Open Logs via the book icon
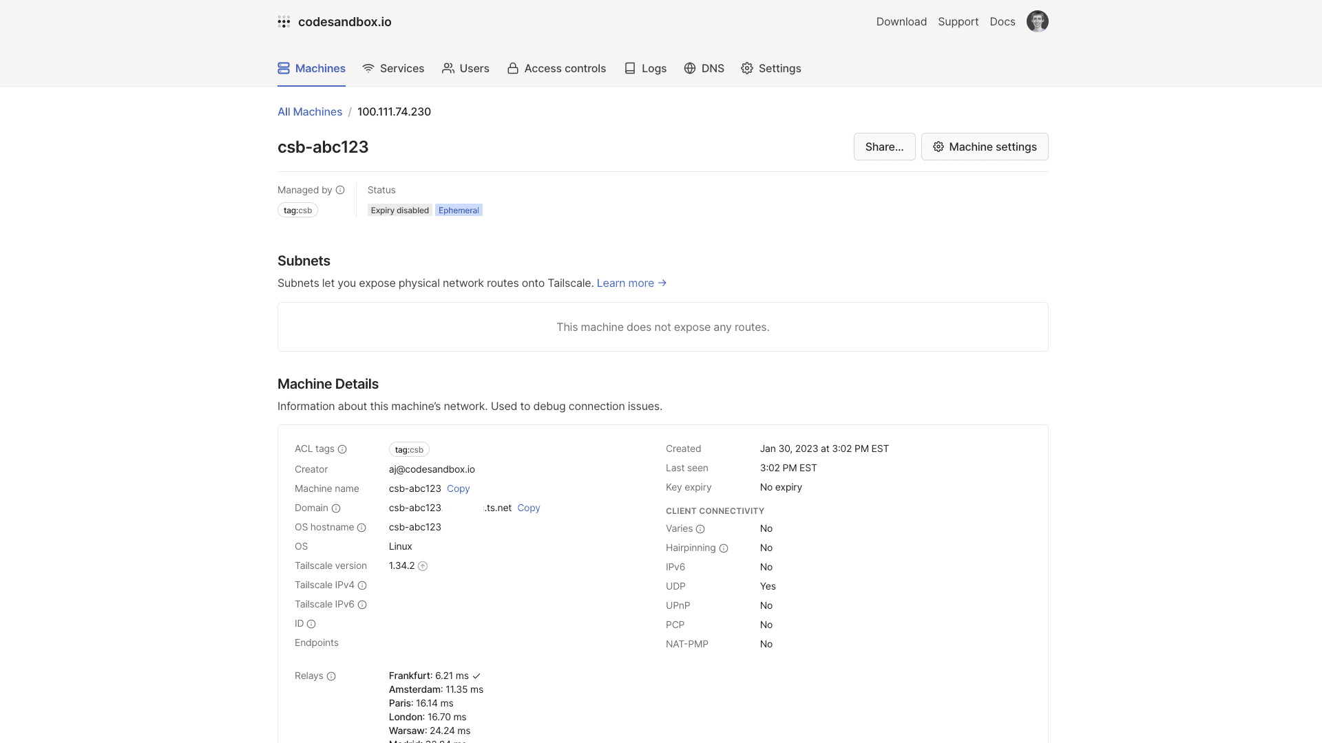This screenshot has width=1322, height=743. (629, 68)
